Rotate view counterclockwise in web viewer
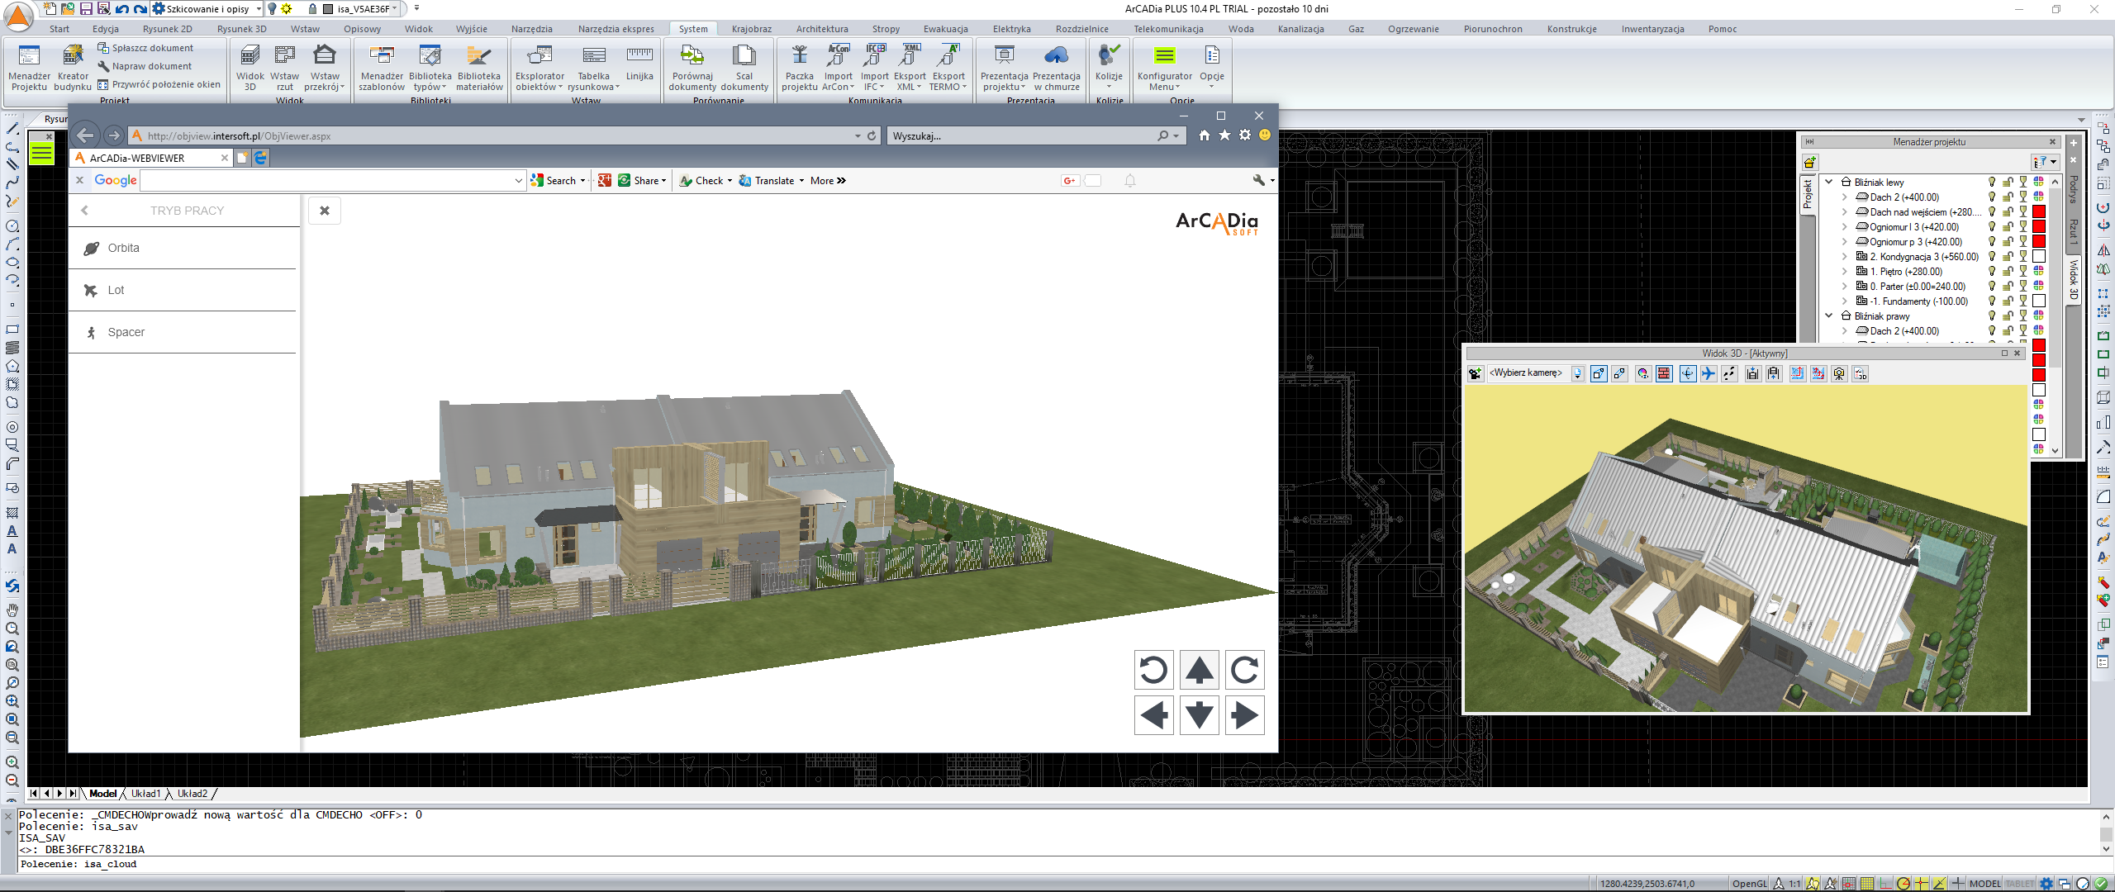This screenshot has height=892, width=2115. click(x=1153, y=670)
